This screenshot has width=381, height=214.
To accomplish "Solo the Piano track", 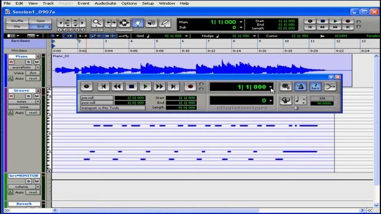I will coord(29,62).
